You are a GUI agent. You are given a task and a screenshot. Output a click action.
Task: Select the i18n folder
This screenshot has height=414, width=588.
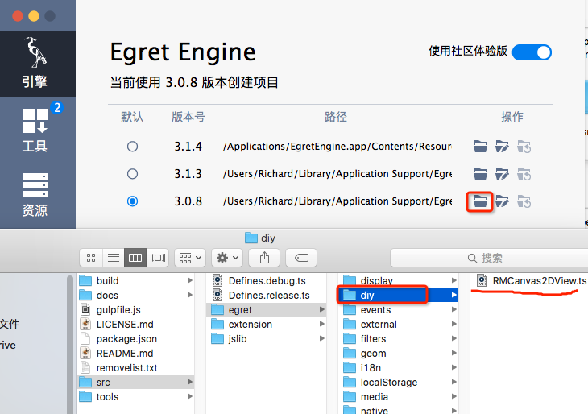399,367
